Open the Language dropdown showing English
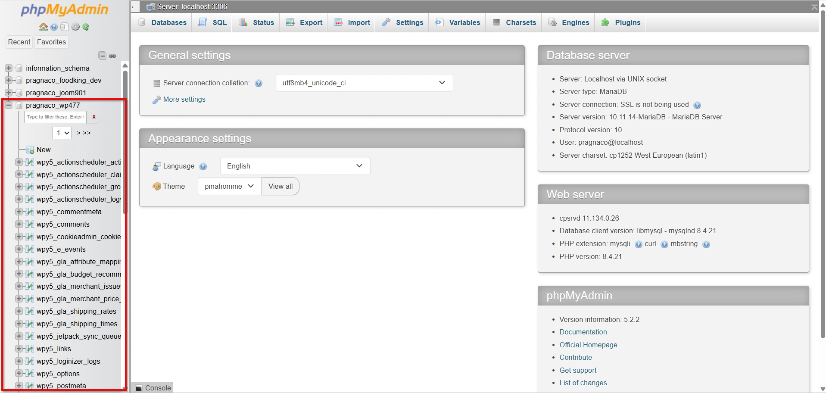 pyautogui.click(x=295, y=166)
